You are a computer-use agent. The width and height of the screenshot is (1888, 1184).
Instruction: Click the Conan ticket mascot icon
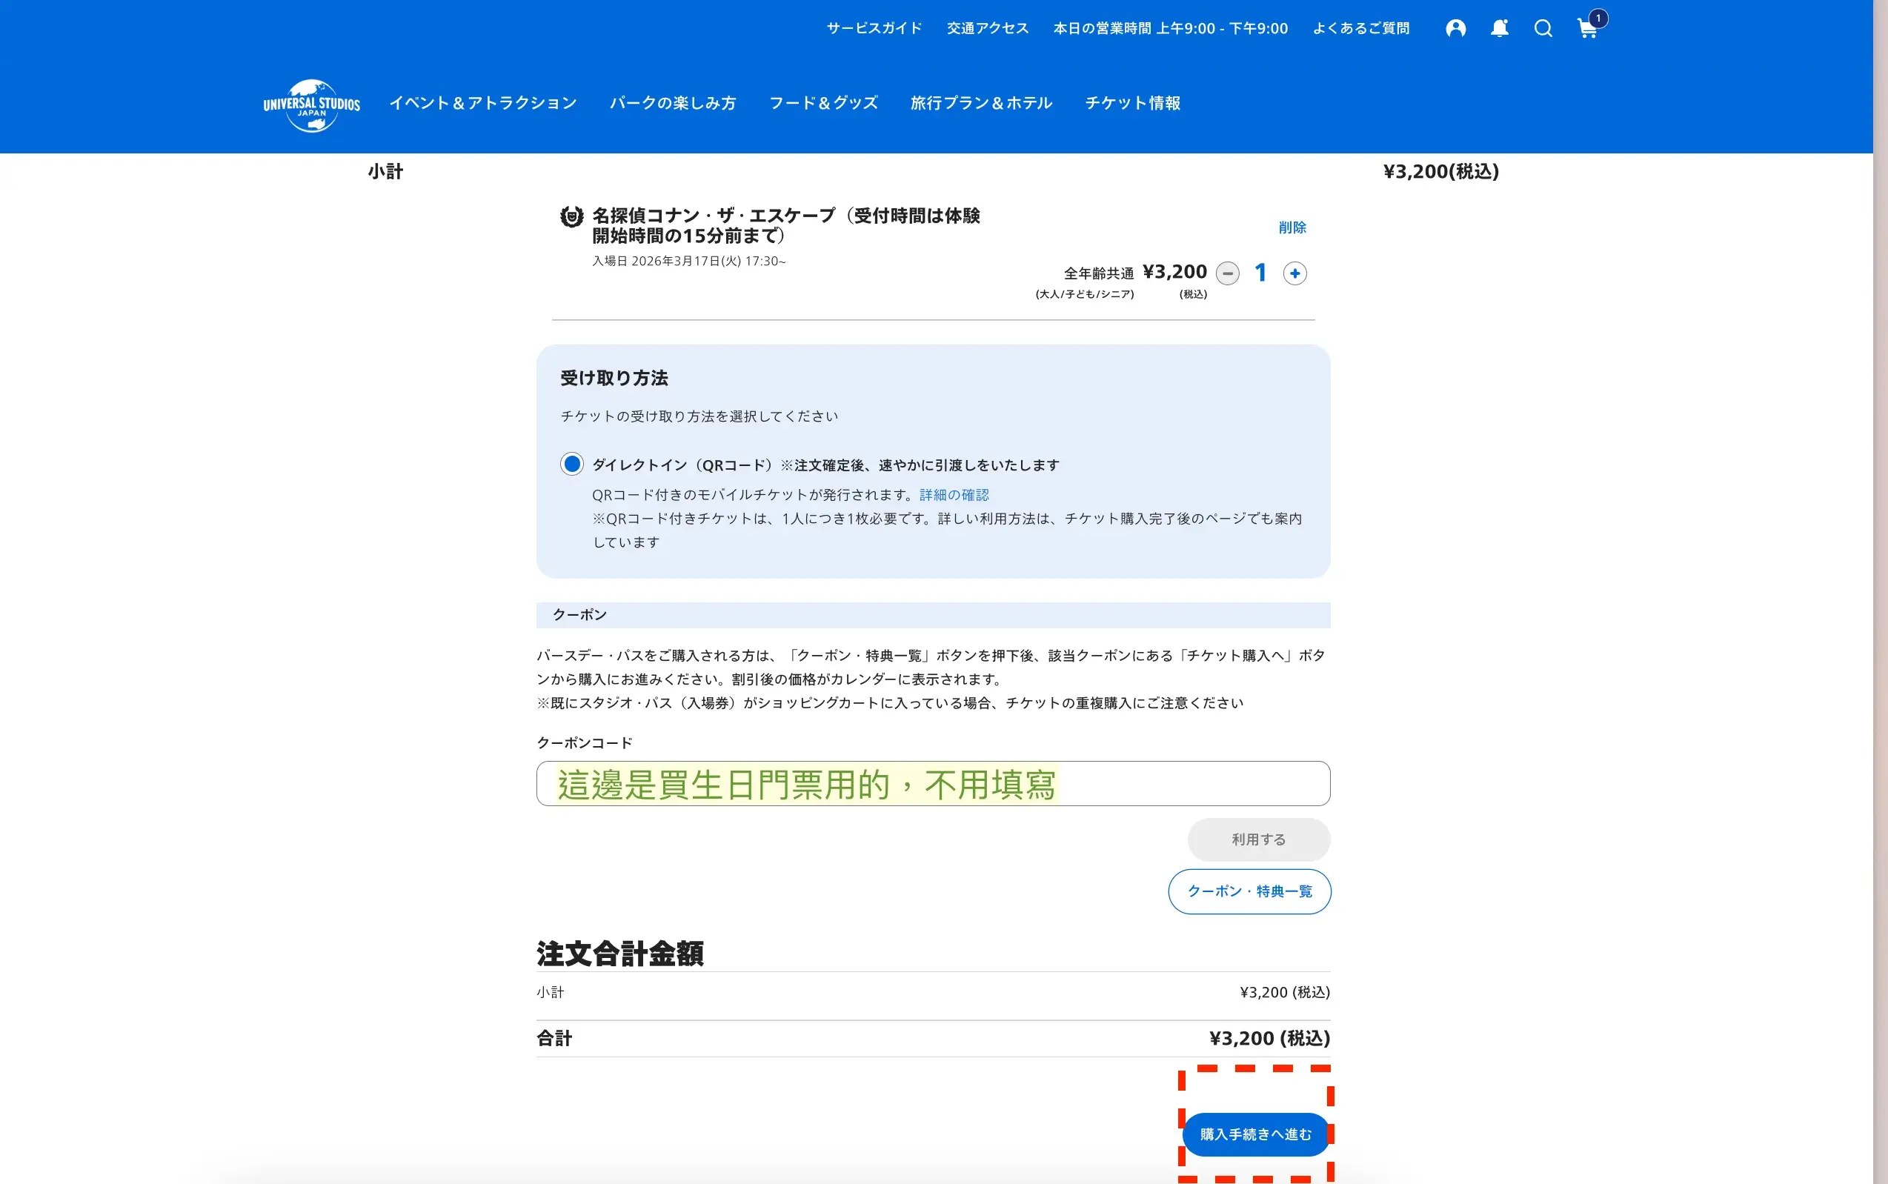(571, 216)
